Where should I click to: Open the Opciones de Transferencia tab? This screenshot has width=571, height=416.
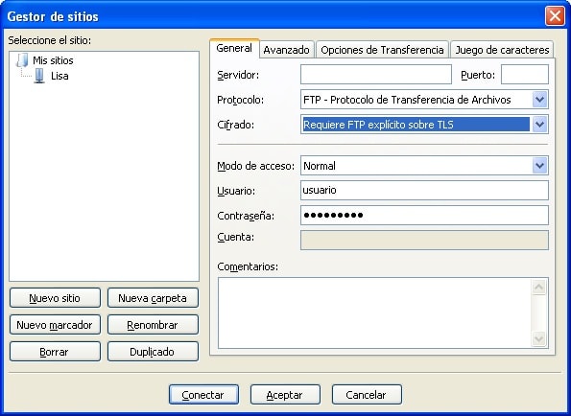(382, 50)
